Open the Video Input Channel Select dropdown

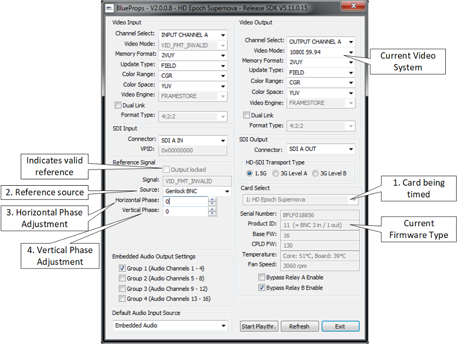coord(193,35)
